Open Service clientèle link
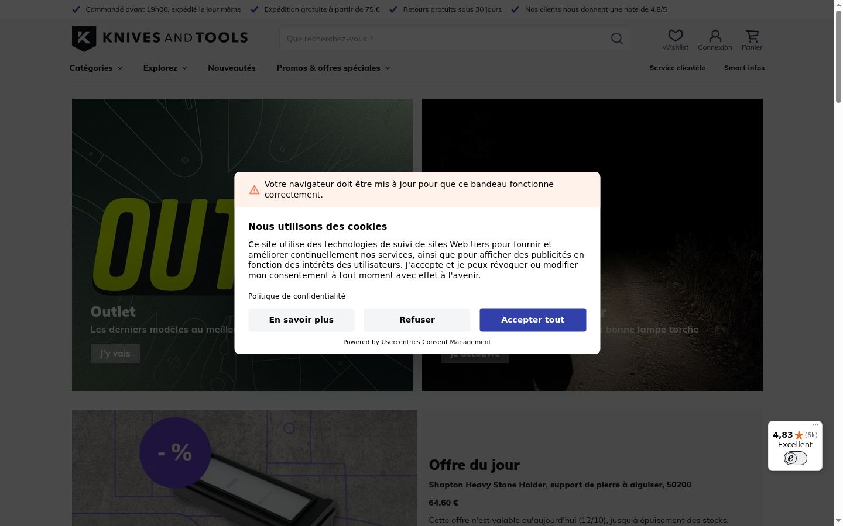The image size is (843, 526). 677,68
